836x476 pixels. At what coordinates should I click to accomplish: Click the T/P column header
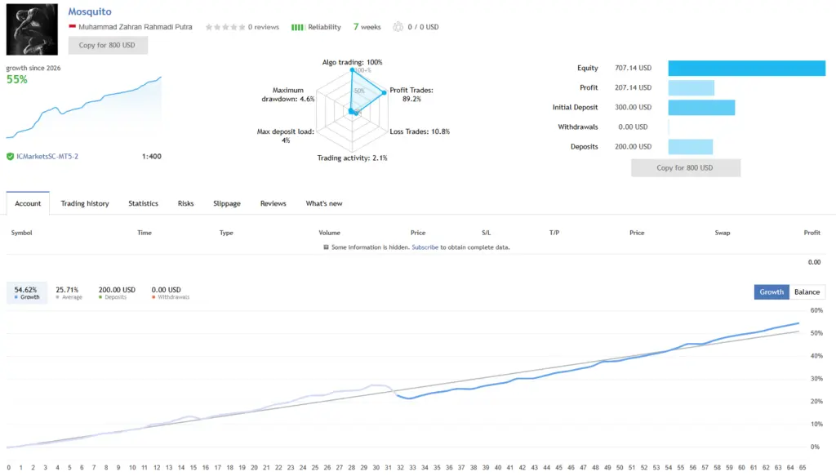(554, 233)
